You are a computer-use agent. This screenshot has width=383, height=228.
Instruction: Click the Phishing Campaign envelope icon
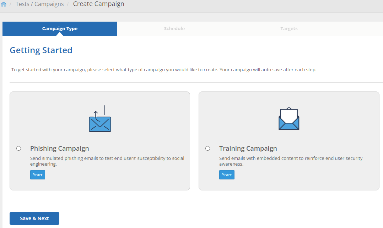[100, 119]
